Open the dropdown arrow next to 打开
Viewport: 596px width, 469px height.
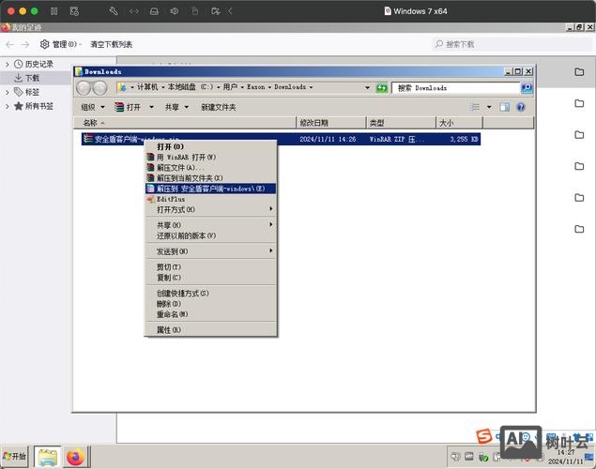pyautogui.click(x=151, y=107)
